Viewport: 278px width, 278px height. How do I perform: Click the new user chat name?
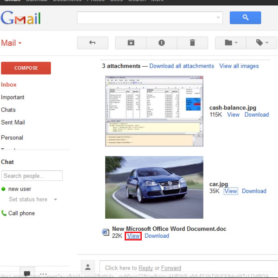tap(19, 189)
